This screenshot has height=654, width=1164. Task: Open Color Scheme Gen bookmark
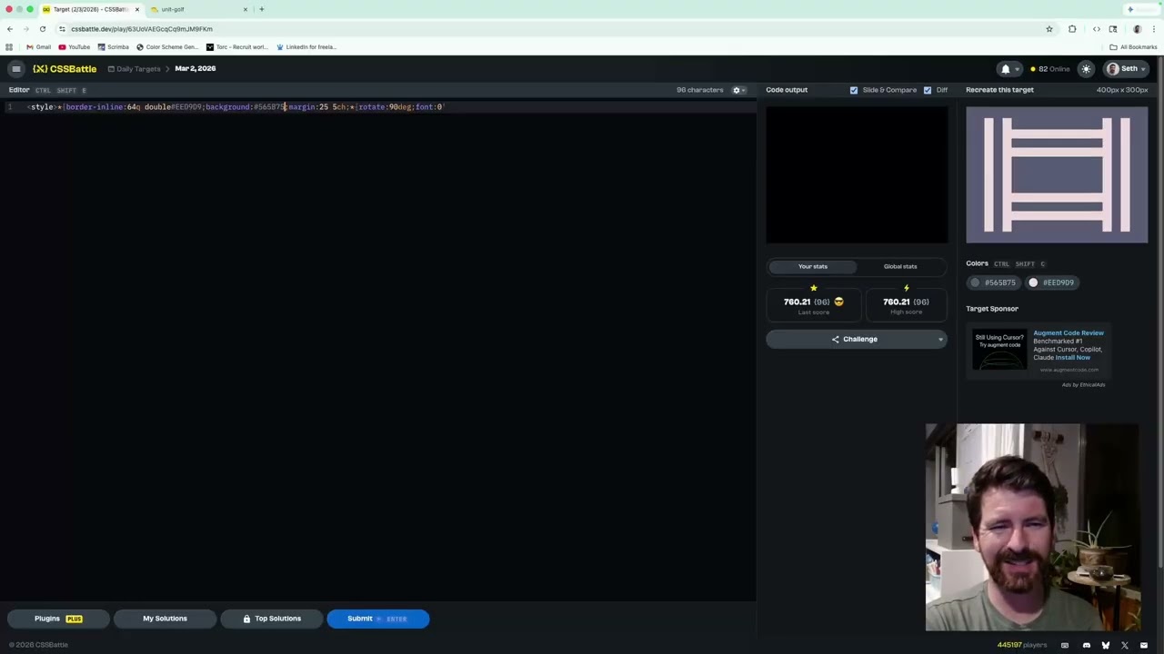166,47
